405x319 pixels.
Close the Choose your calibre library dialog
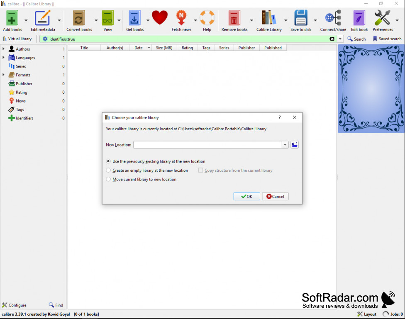pyautogui.click(x=295, y=117)
